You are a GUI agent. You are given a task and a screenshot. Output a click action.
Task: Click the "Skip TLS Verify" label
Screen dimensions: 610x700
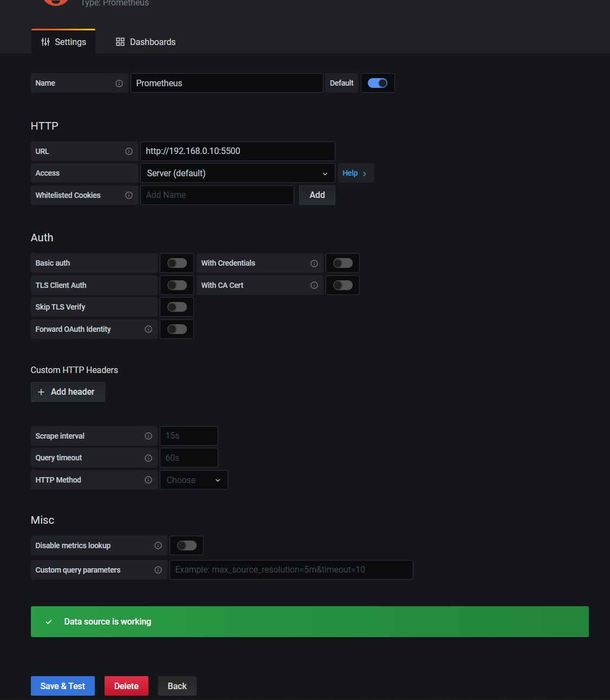[61, 307]
